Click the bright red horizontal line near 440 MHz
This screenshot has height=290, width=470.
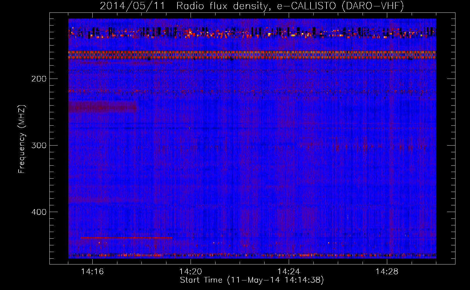click(x=126, y=238)
